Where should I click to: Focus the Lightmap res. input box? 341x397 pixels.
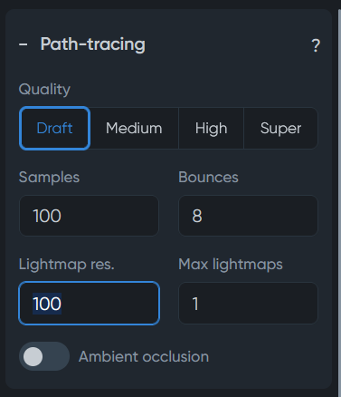[89, 303]
